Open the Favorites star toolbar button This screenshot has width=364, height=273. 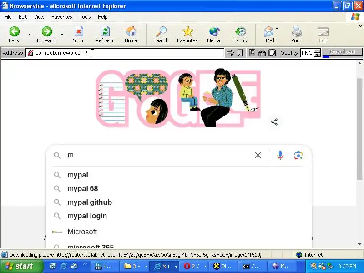[x=187, y=35]
